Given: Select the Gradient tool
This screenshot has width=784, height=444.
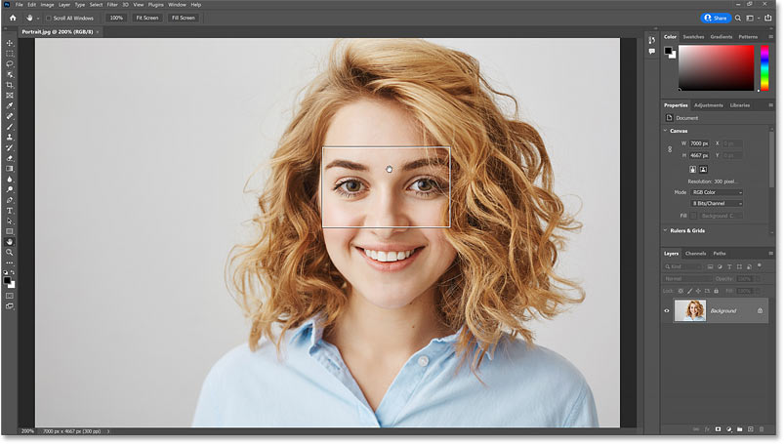Looking at the screenshot, I should click(10, 169).
